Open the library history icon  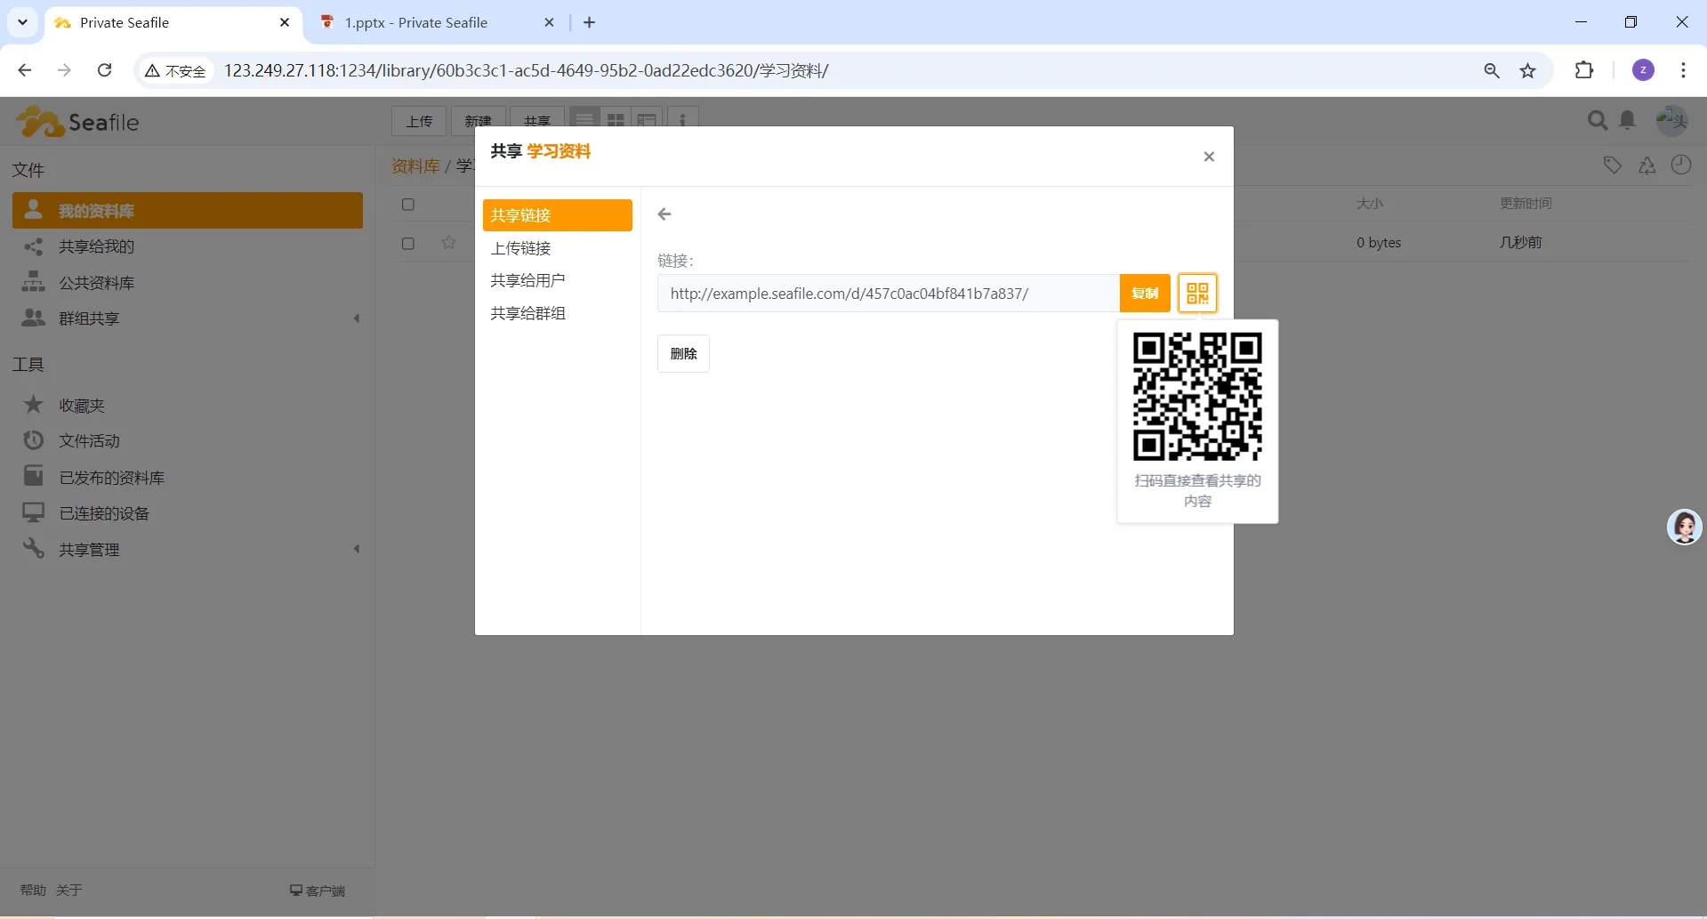point(1681,165)
